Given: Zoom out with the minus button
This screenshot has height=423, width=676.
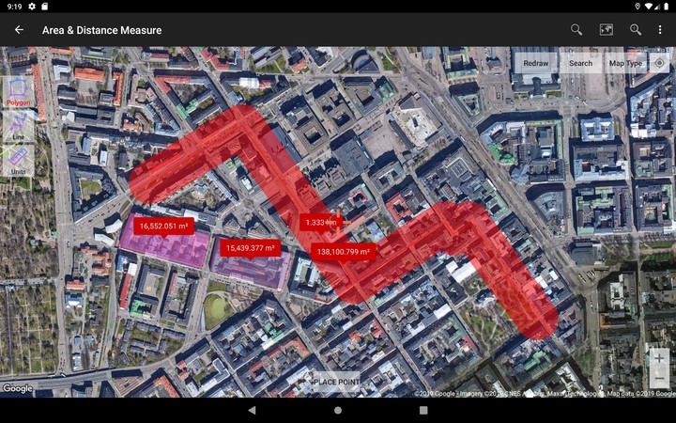Looking at the screenshot, I should [659, 379].
